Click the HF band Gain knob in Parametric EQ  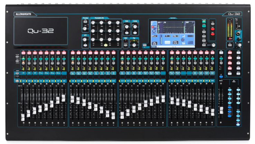118,39
